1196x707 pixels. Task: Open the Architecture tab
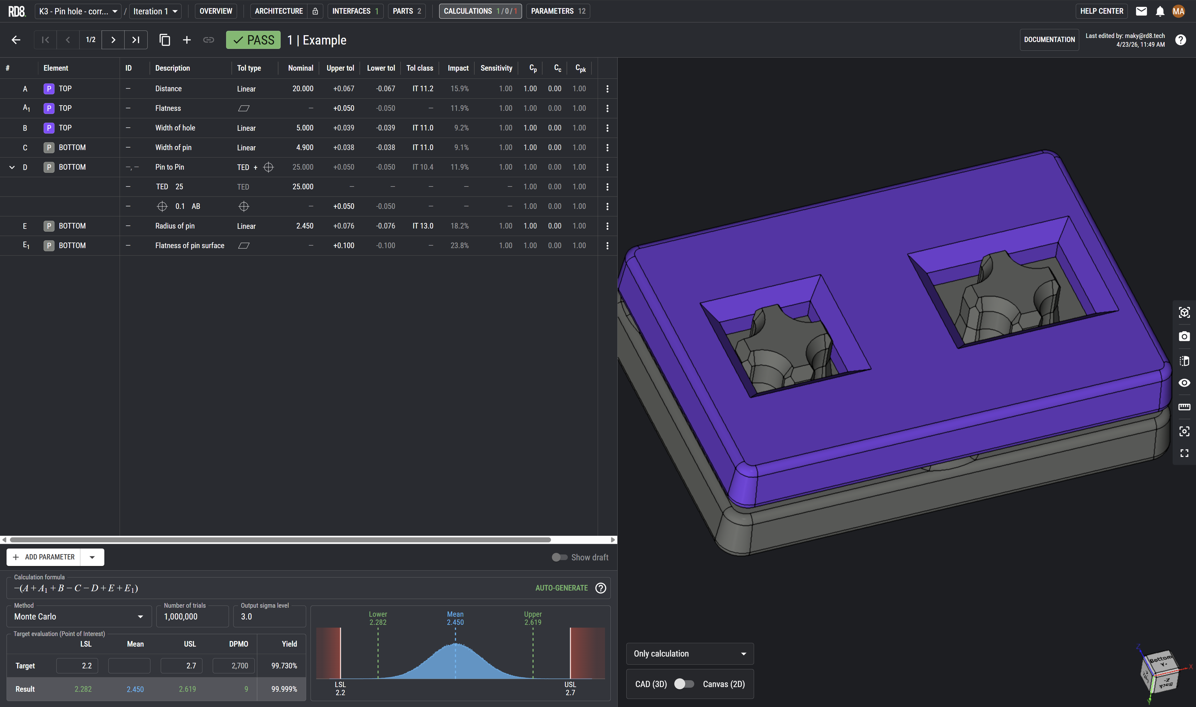pos(279,11)
